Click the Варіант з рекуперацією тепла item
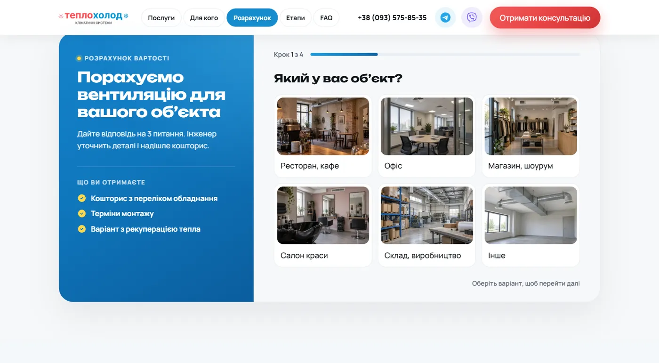The image size is (659, 363). 145,229
